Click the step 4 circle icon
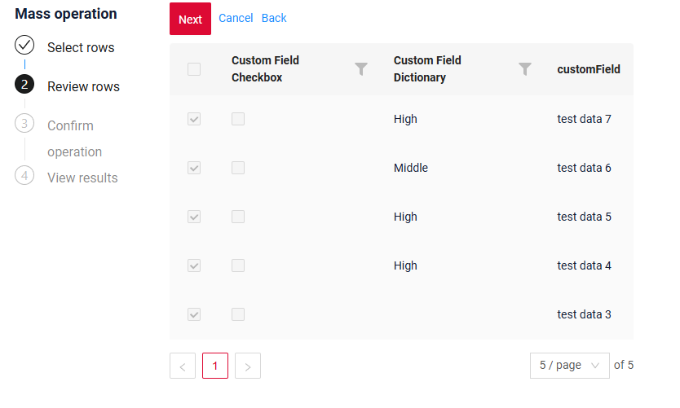Screen dimensions: 680x408 pos(24,175)
